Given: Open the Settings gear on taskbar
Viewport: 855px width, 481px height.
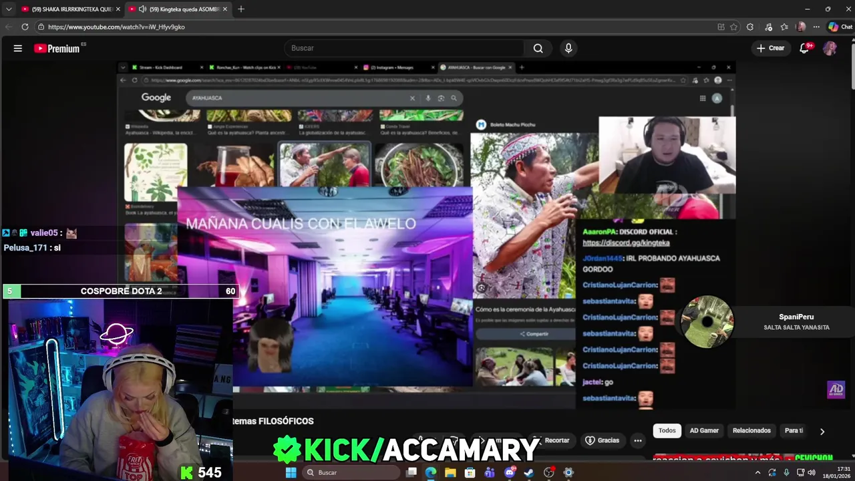Looking at the screenshot, I should tap(568, 472).
